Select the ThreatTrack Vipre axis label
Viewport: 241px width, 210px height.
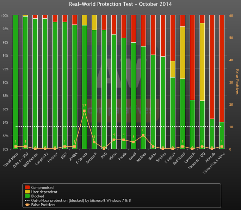(214, 163)
